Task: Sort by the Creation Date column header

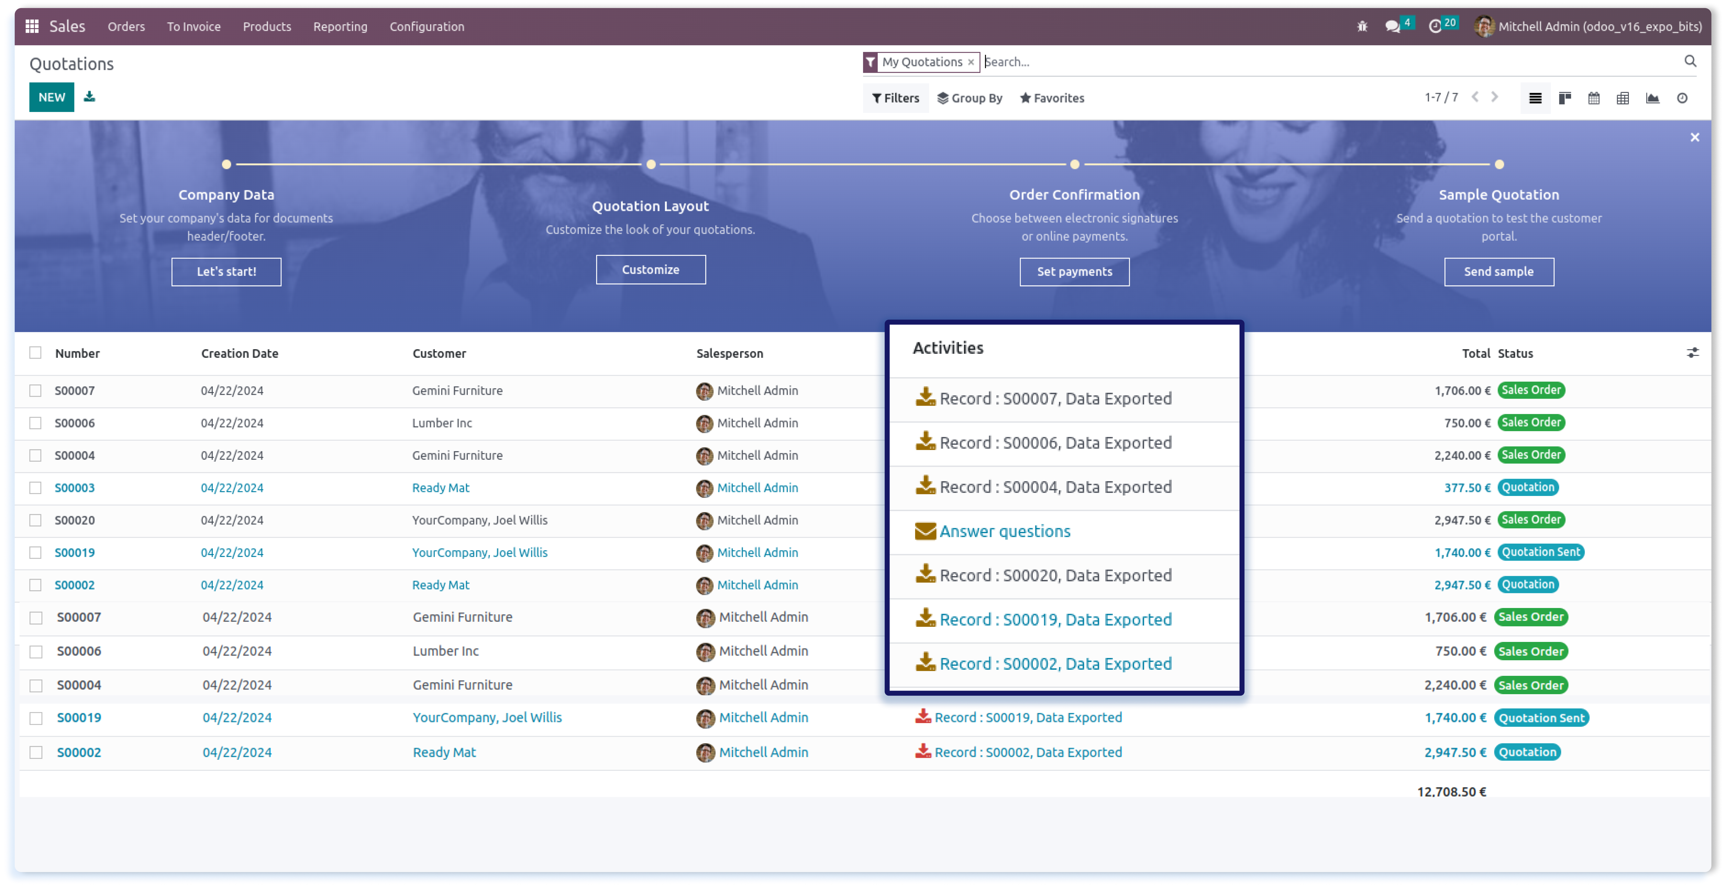Action: click(239, 353)
